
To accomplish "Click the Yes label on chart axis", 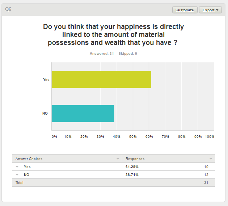I will coord(46,80).
